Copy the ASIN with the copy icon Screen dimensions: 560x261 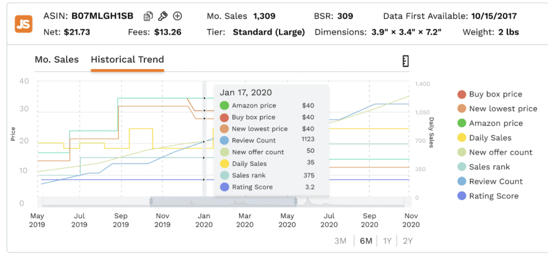tap(148, 16)
